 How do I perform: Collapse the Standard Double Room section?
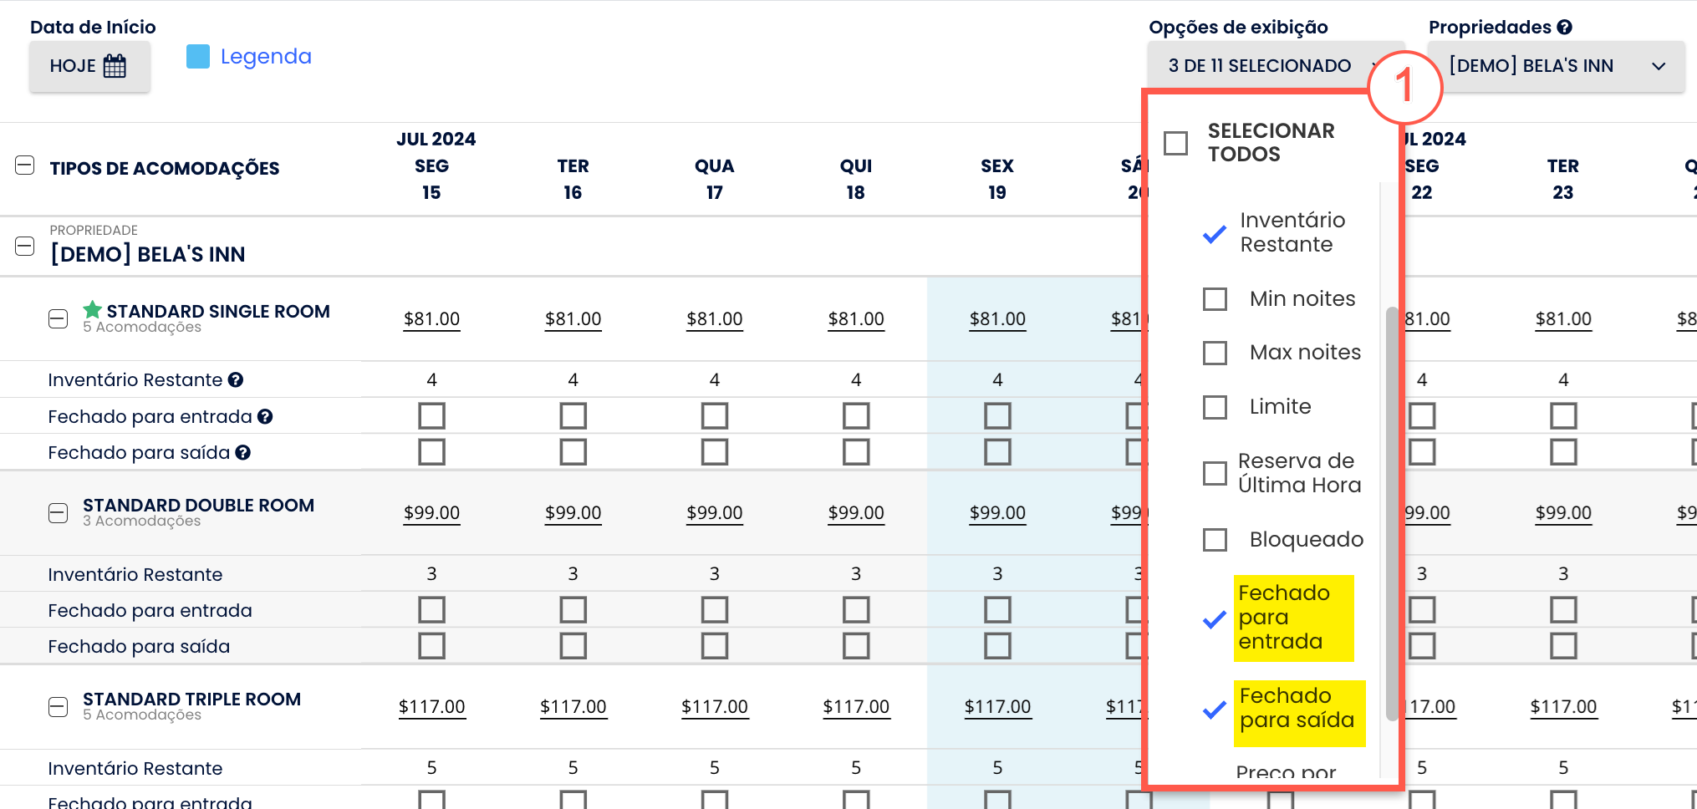[58, 513]
